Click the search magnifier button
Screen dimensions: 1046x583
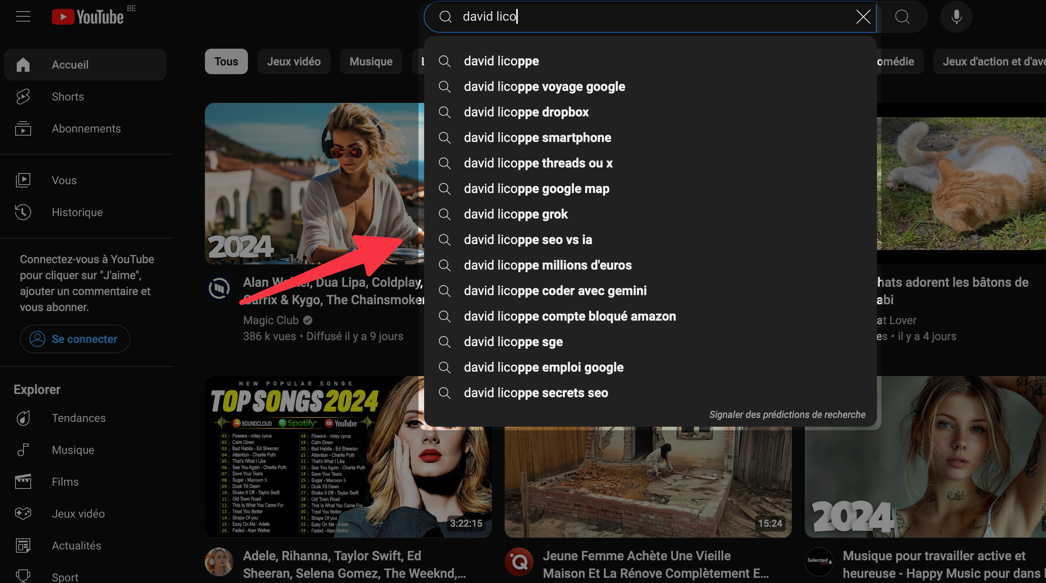click(902, 17)
